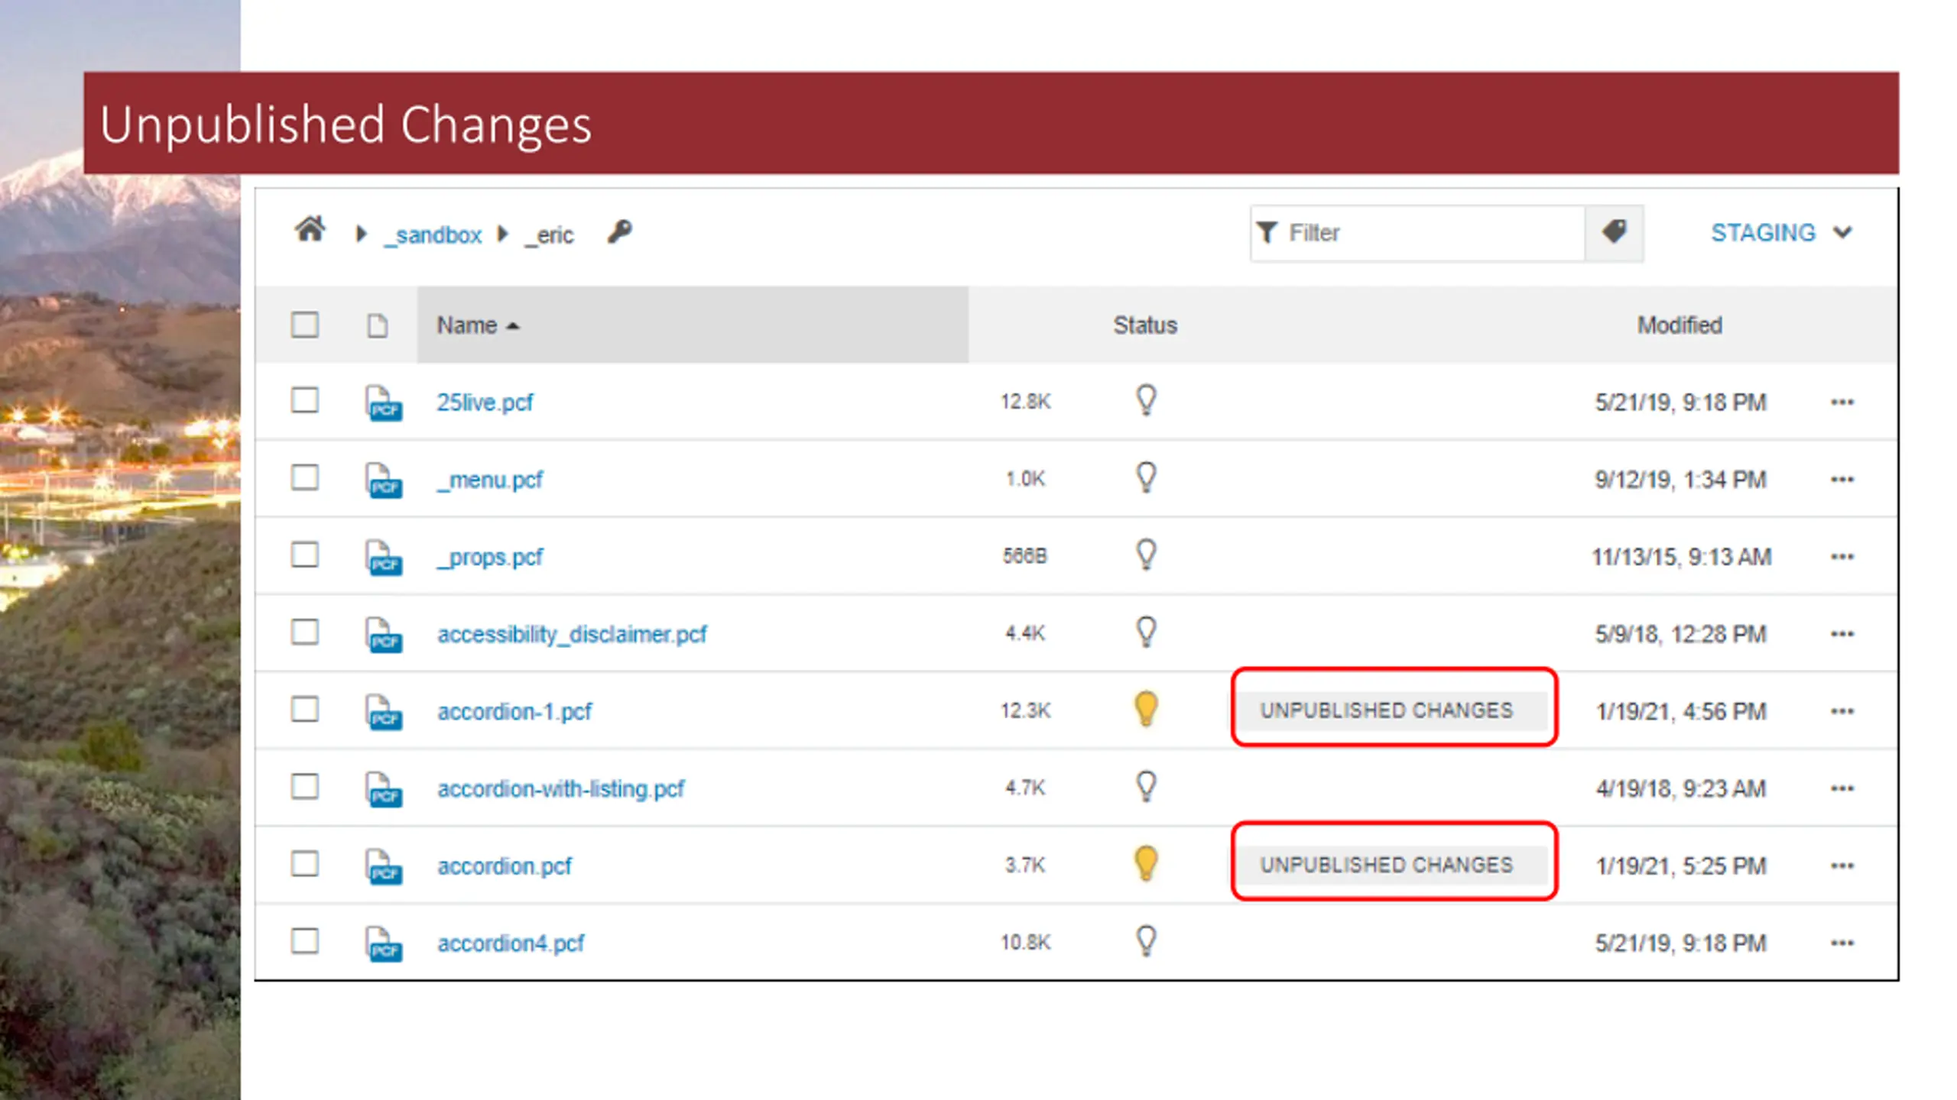Toggle the select-all checkbox in header
This screenshot has width=1957, height=1100.
click(304, 325)
